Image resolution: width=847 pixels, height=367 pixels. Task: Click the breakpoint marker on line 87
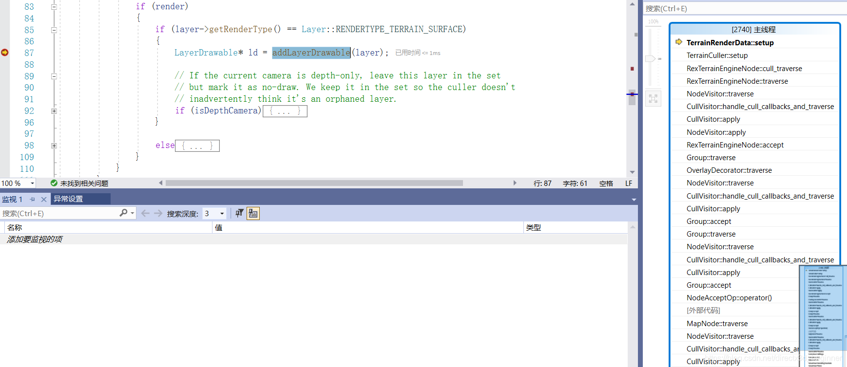(5, 53)
